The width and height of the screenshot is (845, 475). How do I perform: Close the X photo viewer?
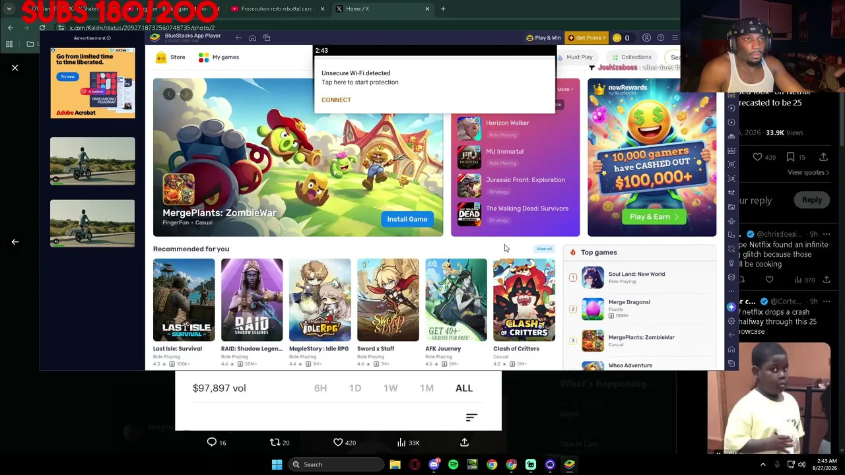coord(15,68)
